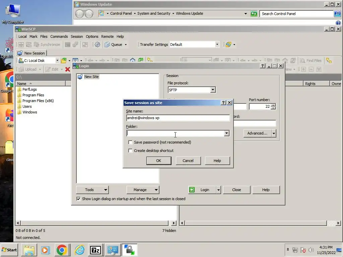Open the Remote menu
The height and width of the screenshot is (257, 343).
tap(108, 36)
